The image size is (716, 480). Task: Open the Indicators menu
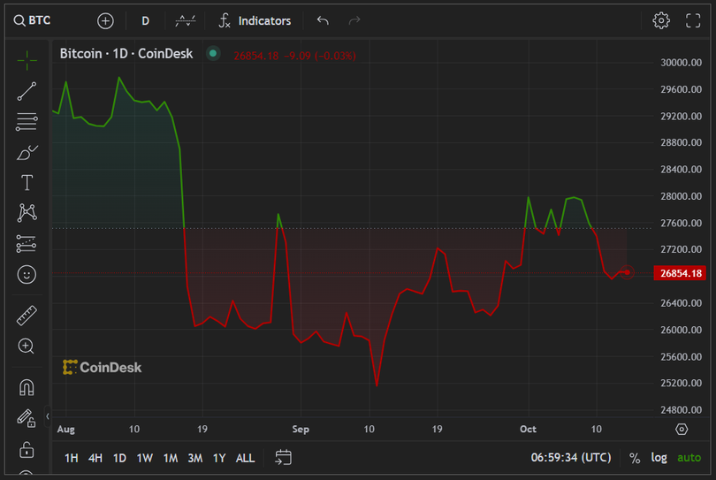pos(255,20)
